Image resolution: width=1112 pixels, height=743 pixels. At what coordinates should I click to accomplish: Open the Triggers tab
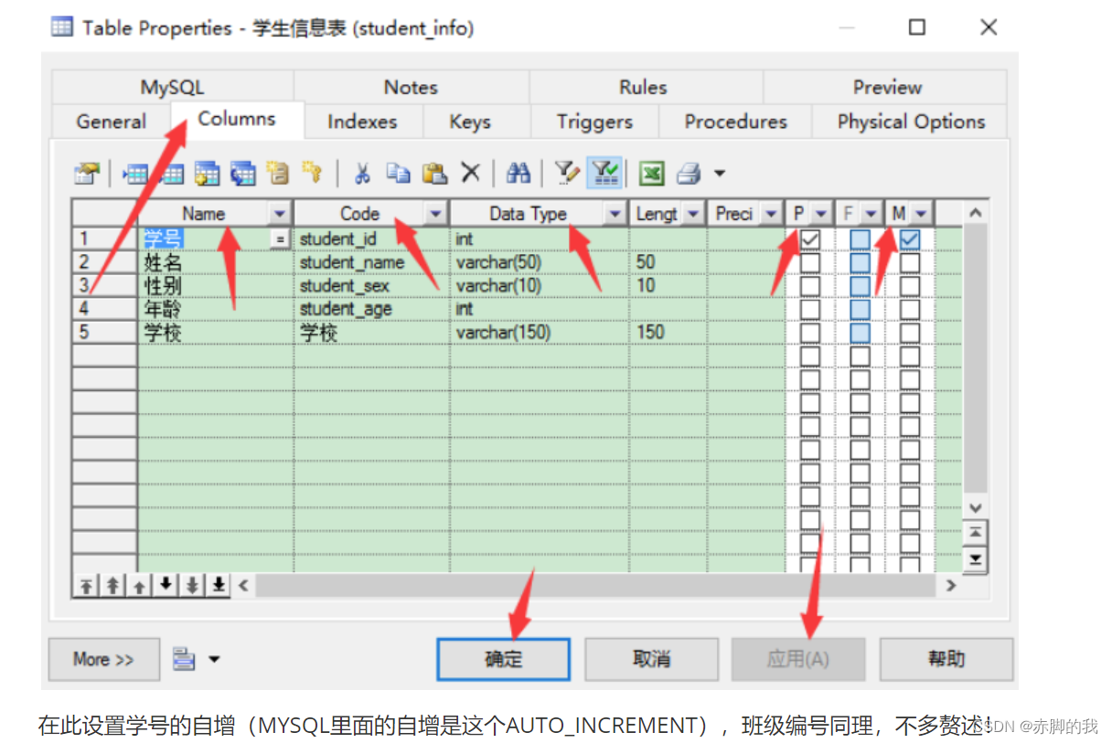coord(594,122)
